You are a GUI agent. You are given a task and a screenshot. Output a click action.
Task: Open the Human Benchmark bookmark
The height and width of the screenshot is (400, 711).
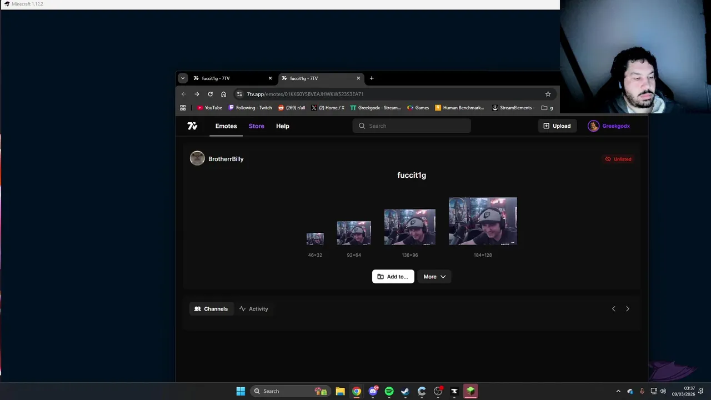coord(459,108)
